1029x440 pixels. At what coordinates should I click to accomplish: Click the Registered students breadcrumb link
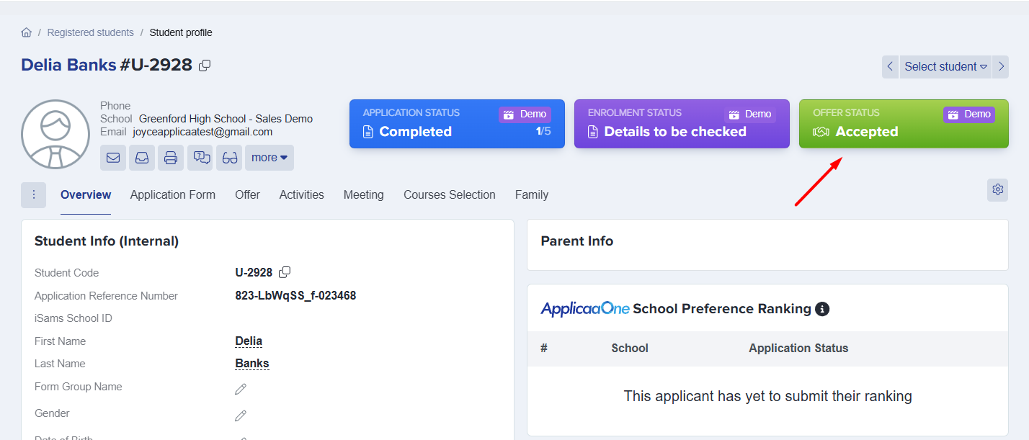coord(90,32)
